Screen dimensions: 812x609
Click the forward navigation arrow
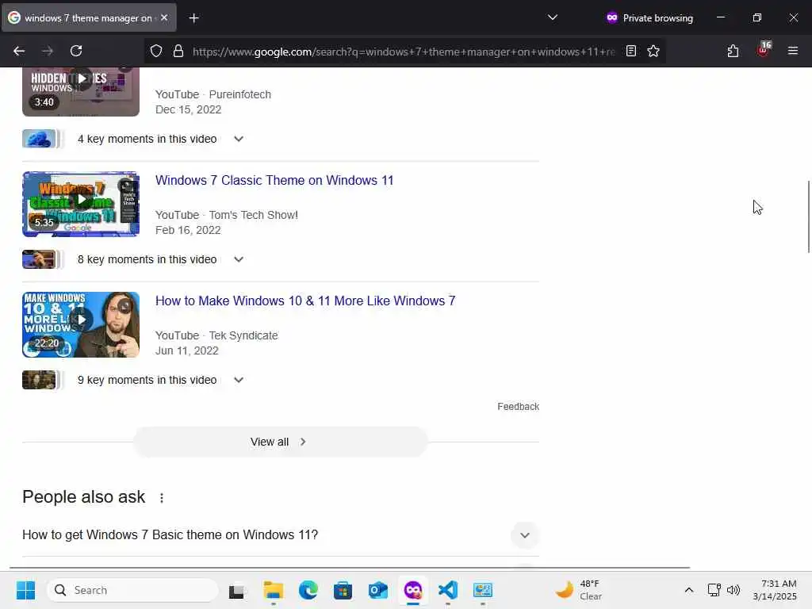click(x=48, y=51)
